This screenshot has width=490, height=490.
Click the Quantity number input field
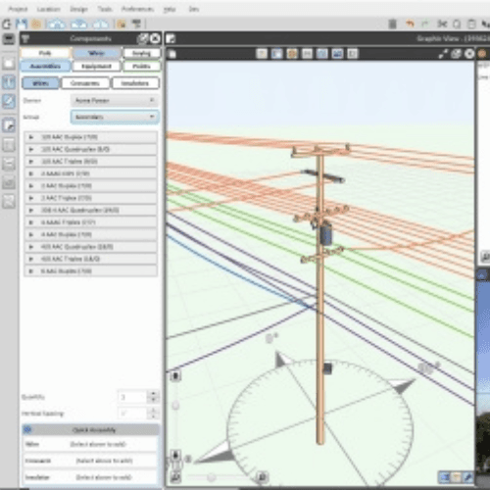[x=131, y=397]
